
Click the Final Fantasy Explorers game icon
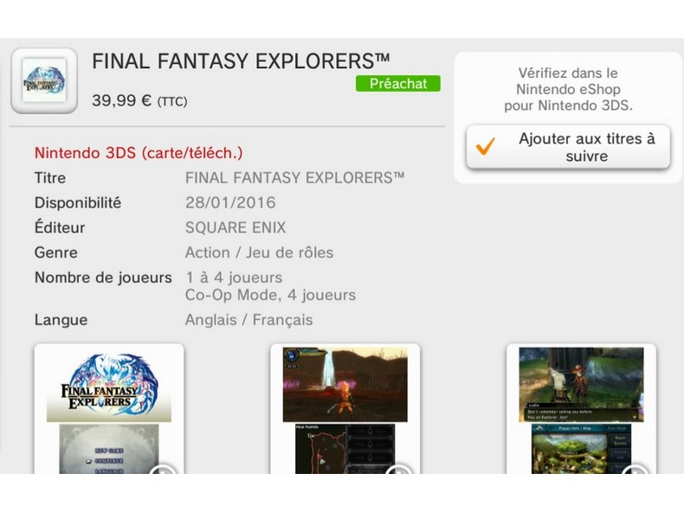[44, 80]
